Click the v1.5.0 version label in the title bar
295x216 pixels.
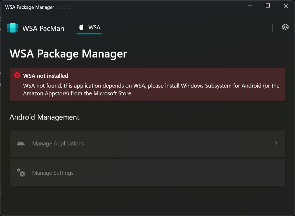pos(64,7)
